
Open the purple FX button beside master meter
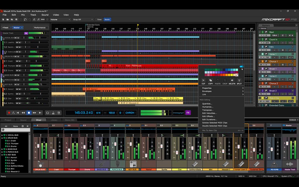[x=188, y=113]
